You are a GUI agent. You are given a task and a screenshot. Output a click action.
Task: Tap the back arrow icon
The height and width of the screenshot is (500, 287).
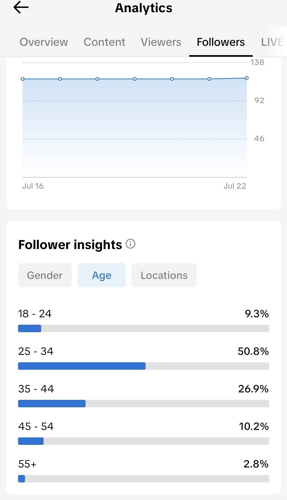(21, 7)
